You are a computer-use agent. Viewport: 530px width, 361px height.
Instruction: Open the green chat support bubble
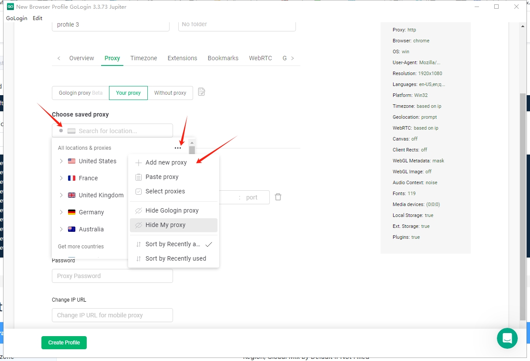point(507,338)
